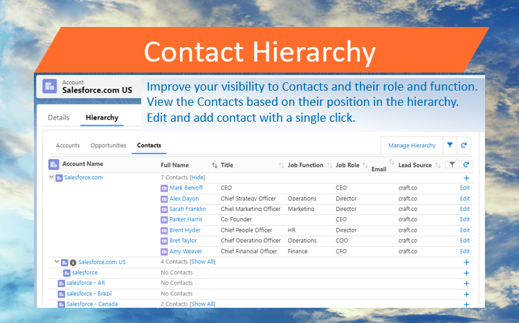
Task: Click the column filter icon after Lead Source
Action: click(452, 165)
